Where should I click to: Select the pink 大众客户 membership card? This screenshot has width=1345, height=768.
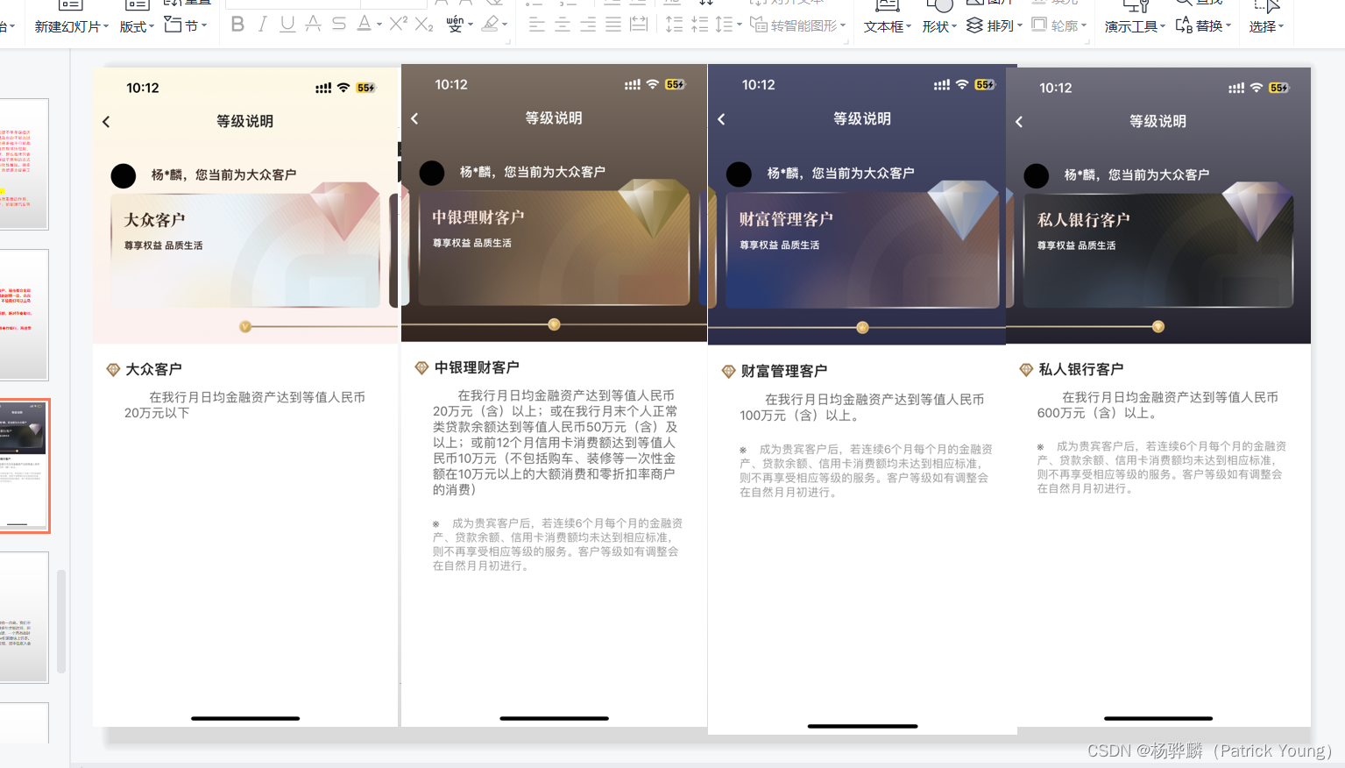[246, 250]
